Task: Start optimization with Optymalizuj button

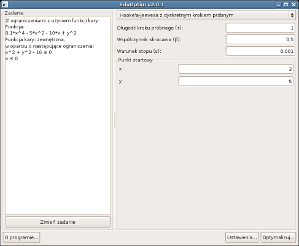Action: click(x=278, y=237)
